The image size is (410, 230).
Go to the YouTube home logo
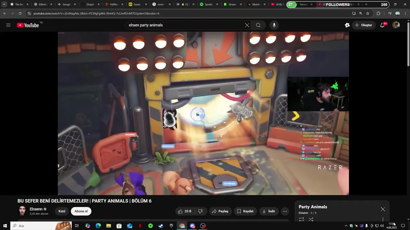(x=28, y=25)
